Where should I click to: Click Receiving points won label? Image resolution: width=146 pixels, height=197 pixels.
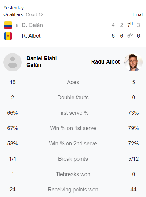point(73,190)
